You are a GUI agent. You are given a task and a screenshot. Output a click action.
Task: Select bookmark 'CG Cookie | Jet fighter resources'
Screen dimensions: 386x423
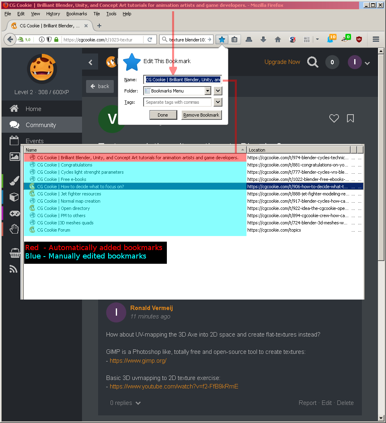pos(135,194)
